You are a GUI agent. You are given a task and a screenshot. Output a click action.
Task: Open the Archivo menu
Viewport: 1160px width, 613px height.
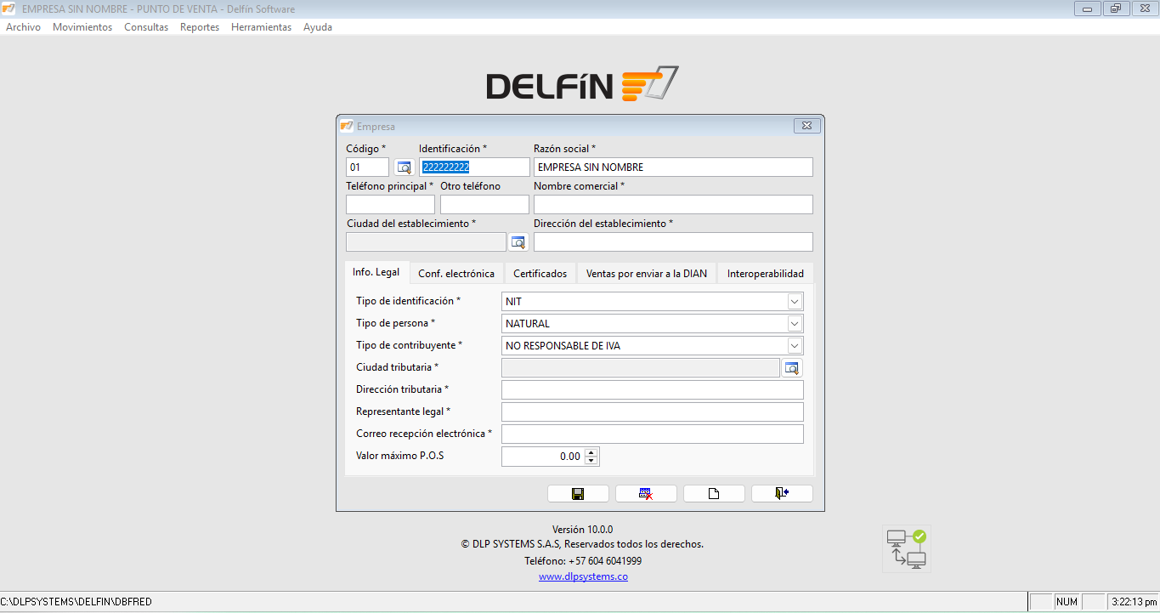click(x=23, y=27)
